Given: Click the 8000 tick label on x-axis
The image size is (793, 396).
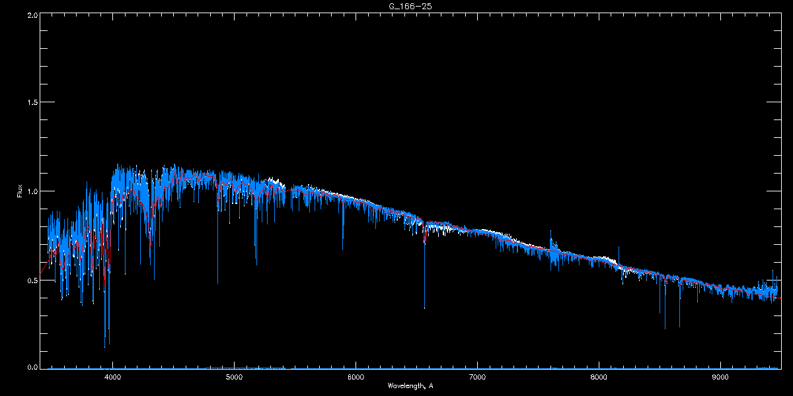Looking at the screenshot, I should (599, 378).
